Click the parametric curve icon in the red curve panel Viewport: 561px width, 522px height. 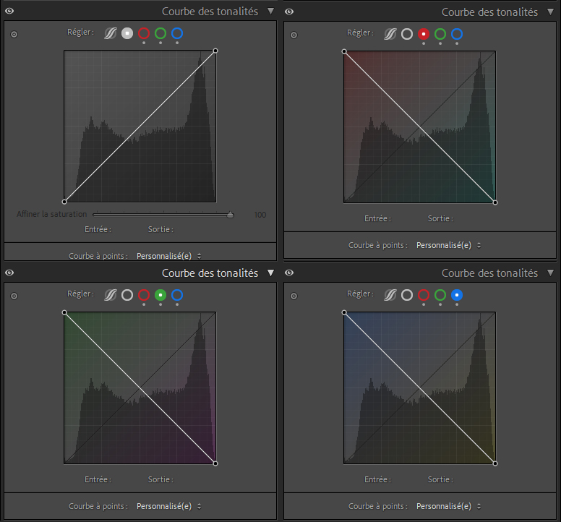(x=390, y=34)
